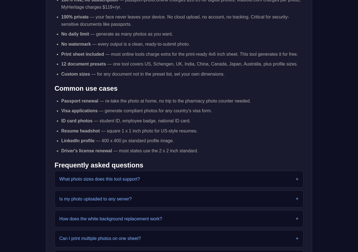Click the 'Resume headshot' bold text
This screenshot has height=252, width=358.
click(x=81, y=131)
